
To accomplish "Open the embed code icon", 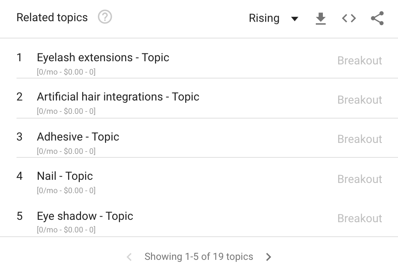I will pos(349,18).
